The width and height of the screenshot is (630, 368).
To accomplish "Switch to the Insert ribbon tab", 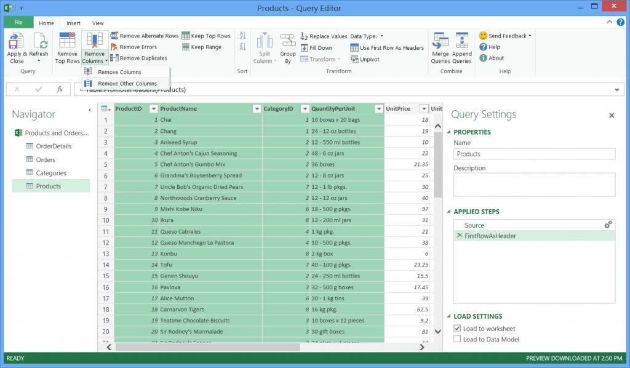I will [73, 23].
